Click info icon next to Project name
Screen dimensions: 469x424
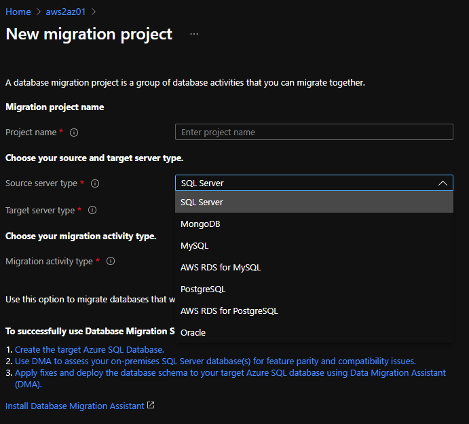point(75,132)
